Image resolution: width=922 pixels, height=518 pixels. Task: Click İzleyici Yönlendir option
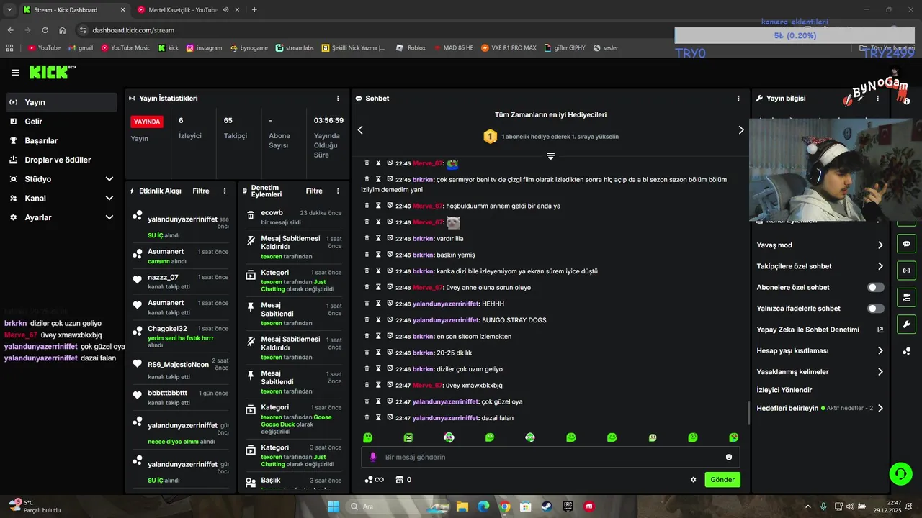pos(784,390)
